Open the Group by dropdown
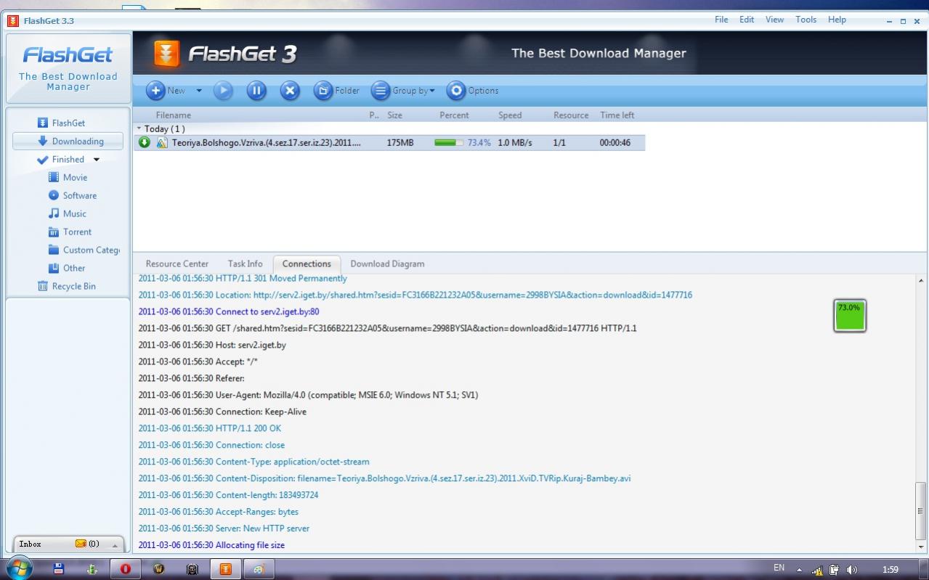The image size is (929, 580). coord(404,91)
